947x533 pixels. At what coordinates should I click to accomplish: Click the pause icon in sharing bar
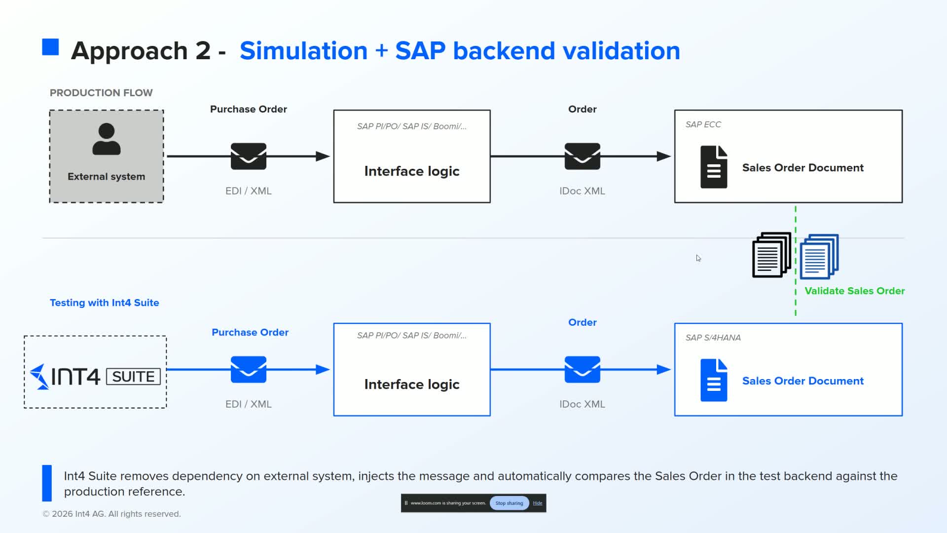tap(406, 503)
